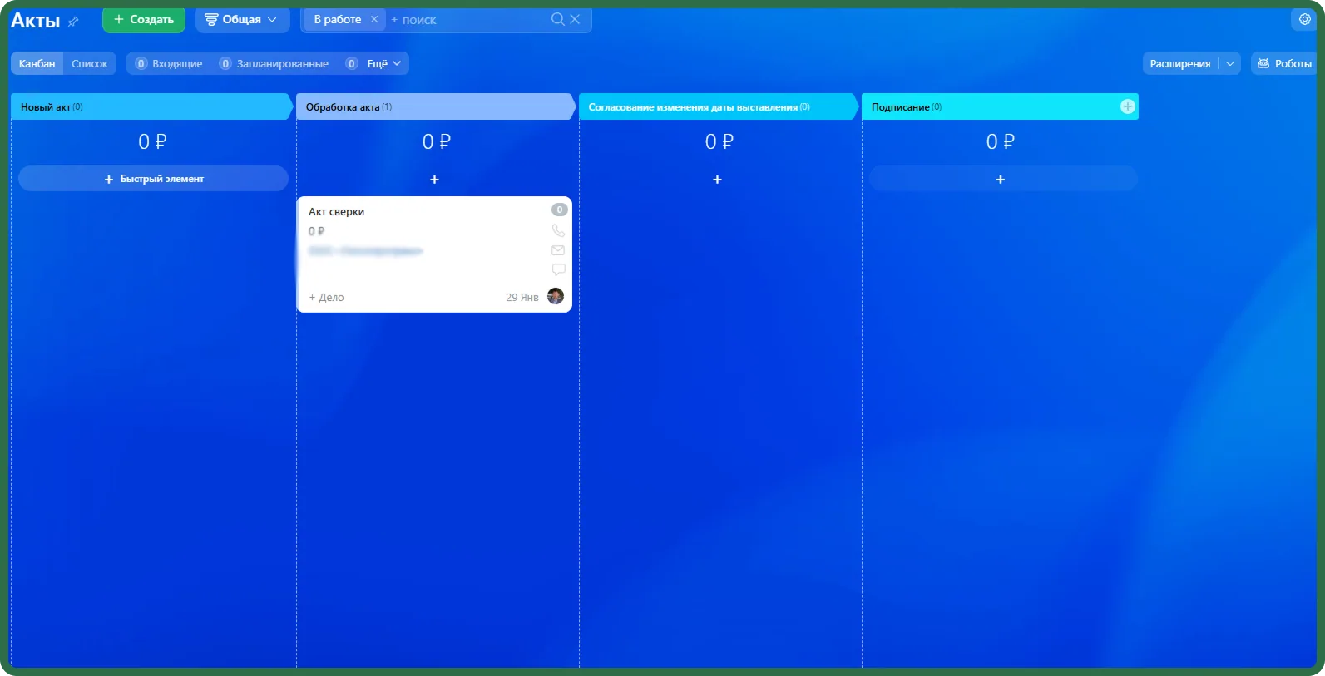Click the counter badge on Акт сверки card
Screen dimensions: 1325x676
[560, 210]
